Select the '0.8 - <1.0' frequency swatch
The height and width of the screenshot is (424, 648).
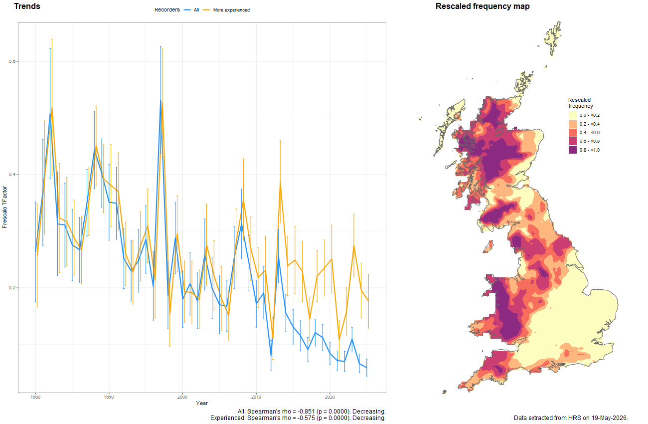pos(573,150)
